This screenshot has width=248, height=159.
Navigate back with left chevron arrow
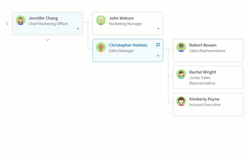click(x=7, y=24)
